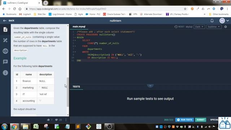
Task: Fold the FROM block arrow on line 6
Action: (75, 46)
